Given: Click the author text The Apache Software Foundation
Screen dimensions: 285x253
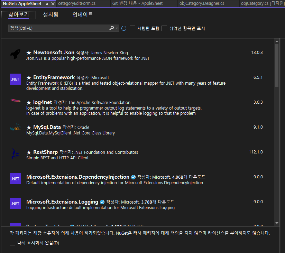Looking at the screenshot, I should [x=99, y=103].
